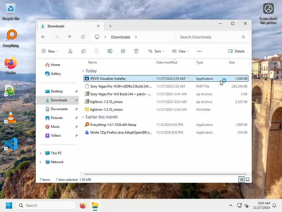
Task: Toggle the Details pane button
Action: pos(236,51)
